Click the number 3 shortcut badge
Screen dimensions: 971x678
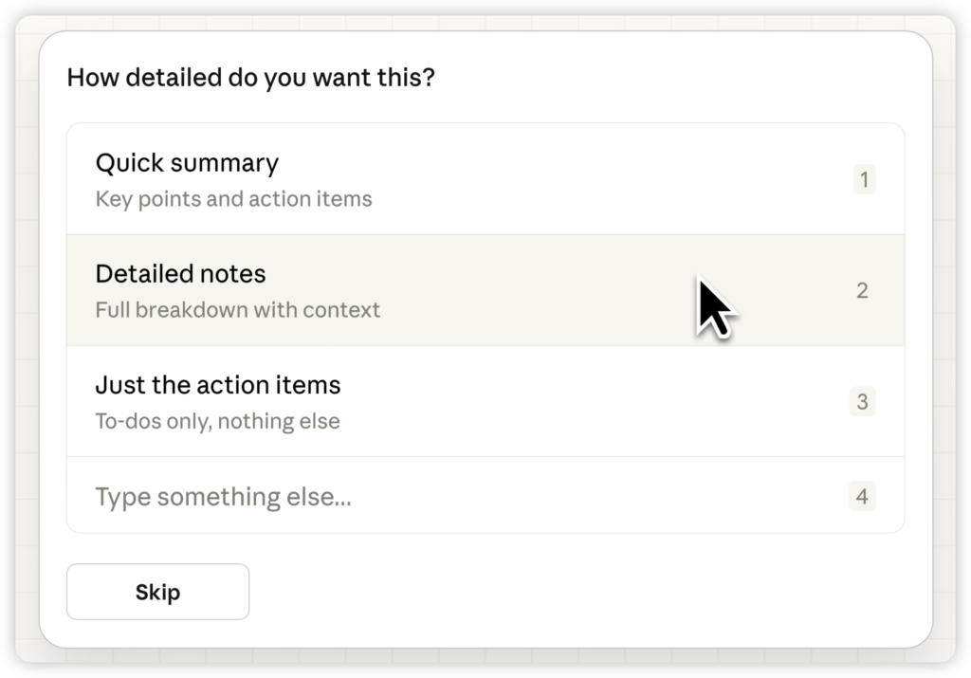pyautogui.click(x=862, y=401)
